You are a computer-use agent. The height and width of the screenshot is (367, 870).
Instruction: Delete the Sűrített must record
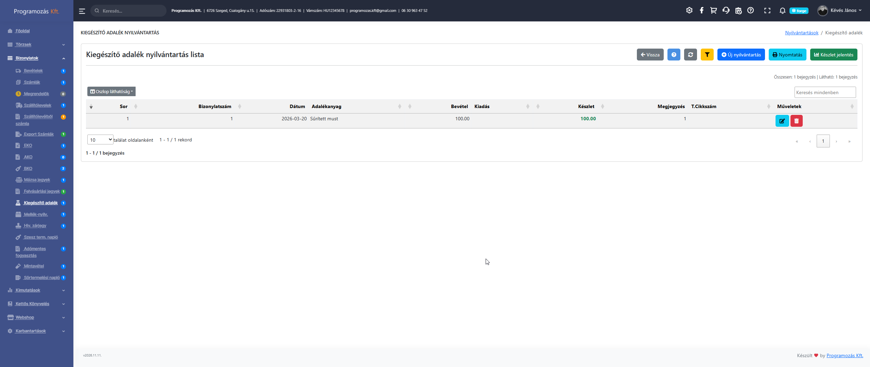coord(796,121)
